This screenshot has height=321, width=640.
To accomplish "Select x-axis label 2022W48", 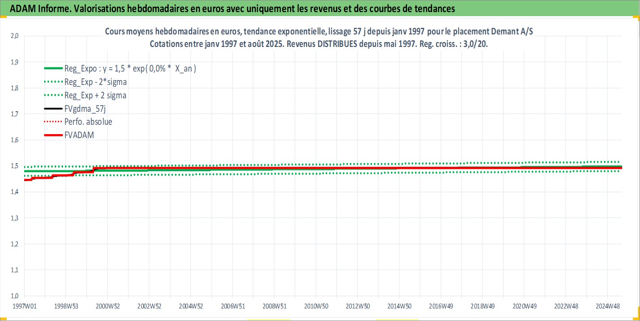I will (x=566, y=306).
